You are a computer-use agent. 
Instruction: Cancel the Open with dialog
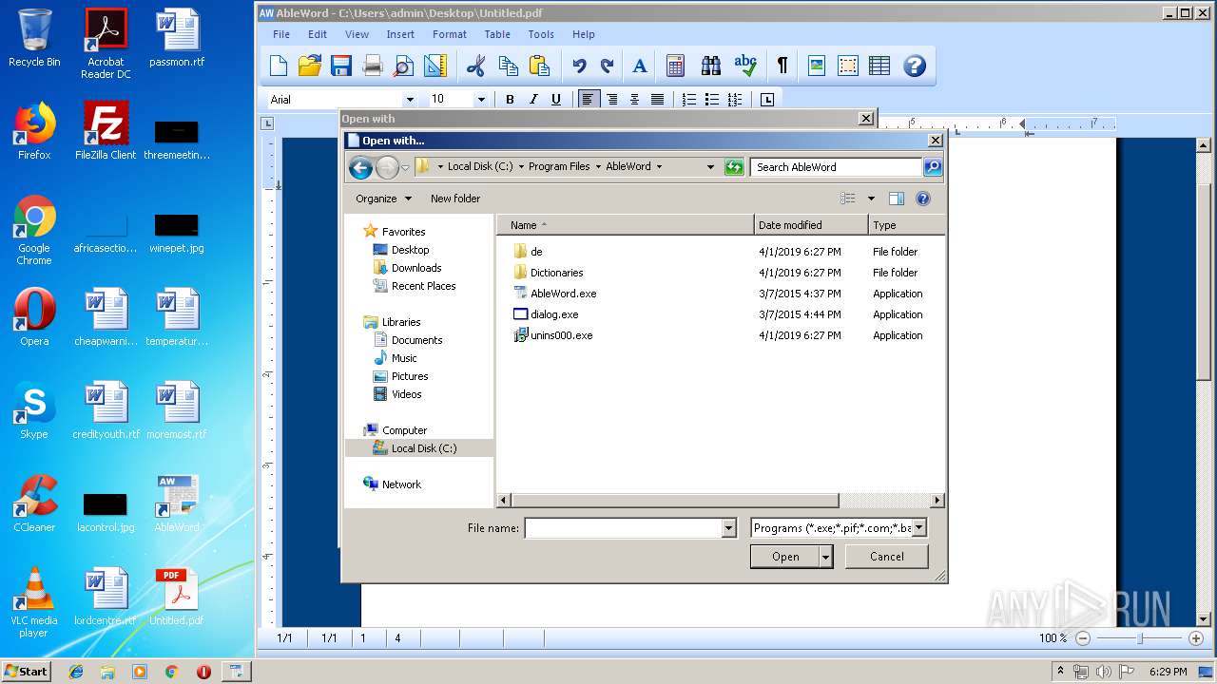click(x=887, y=557)
